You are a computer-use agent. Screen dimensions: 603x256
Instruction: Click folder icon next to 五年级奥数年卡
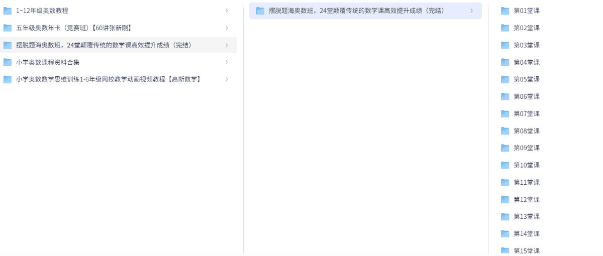pos(8,28)
